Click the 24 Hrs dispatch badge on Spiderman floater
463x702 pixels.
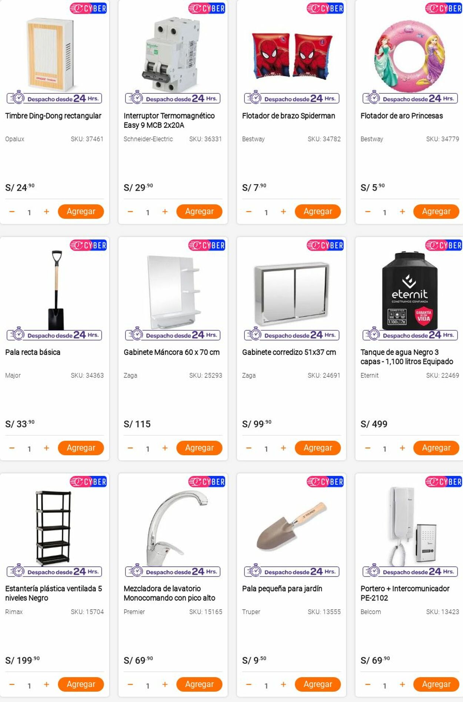point(292,98)
